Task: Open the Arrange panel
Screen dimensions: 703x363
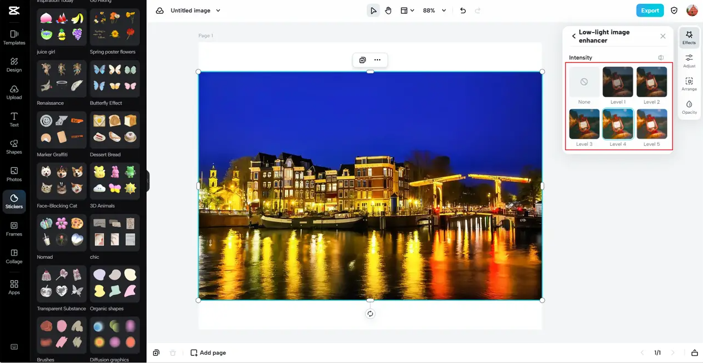Action: coord(689,84)
